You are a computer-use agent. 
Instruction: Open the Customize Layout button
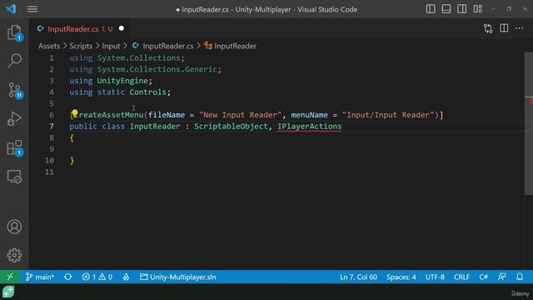click(477, 9)
